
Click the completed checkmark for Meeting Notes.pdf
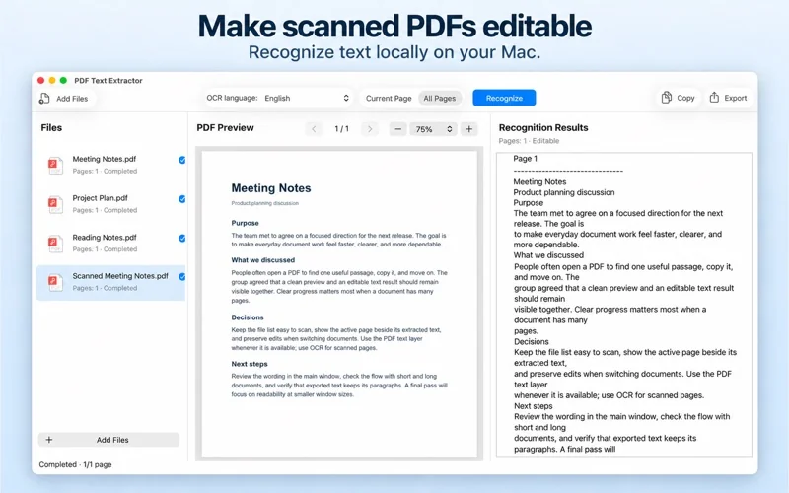[181, 160]
